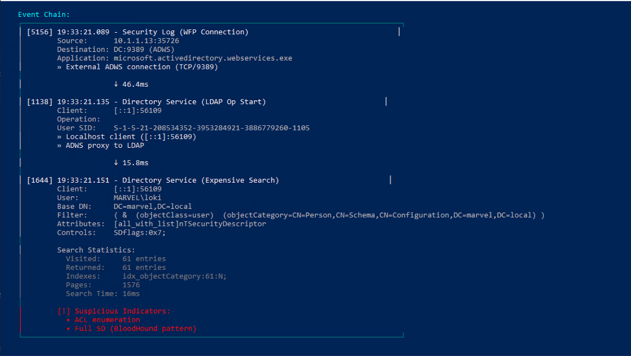Click the red [!] warning marker

[63, 311]
